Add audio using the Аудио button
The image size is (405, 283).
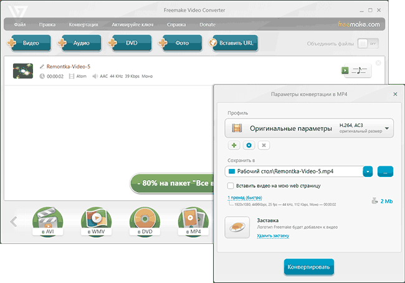[80, 43]
